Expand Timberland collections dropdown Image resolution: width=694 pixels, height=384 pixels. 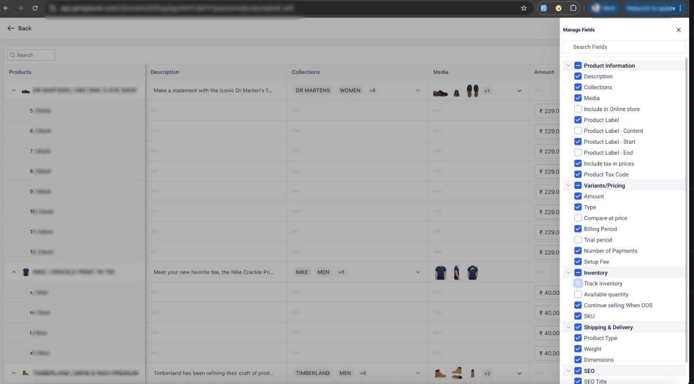pos(418,373)
